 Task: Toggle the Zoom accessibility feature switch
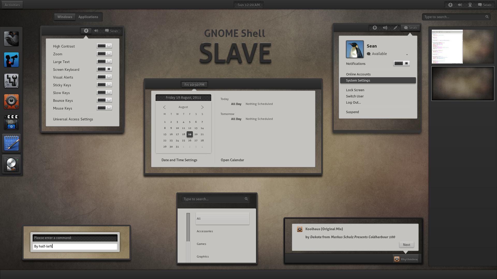(104, 54)
